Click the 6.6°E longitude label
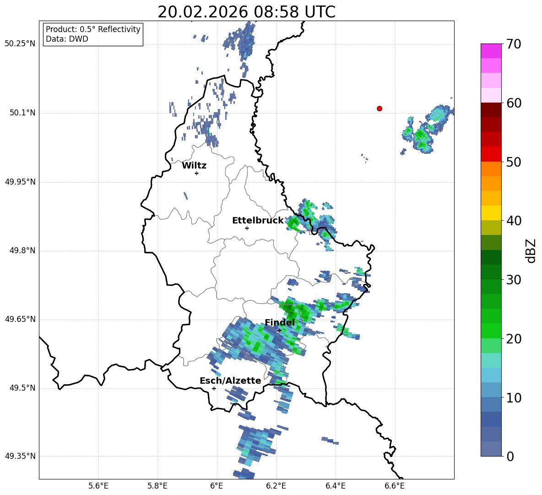This screenshot has width=542, height=495. pyautogui.click(x=395, y=486)
